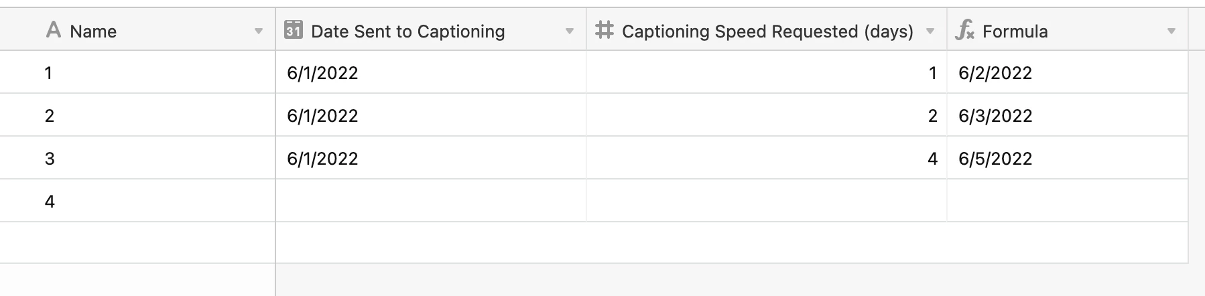The image size is (1205, 296).
Task: Open Date Sent to Captioning column dropdown arrow
Action: pyautogui.click(x=570, y=31)
